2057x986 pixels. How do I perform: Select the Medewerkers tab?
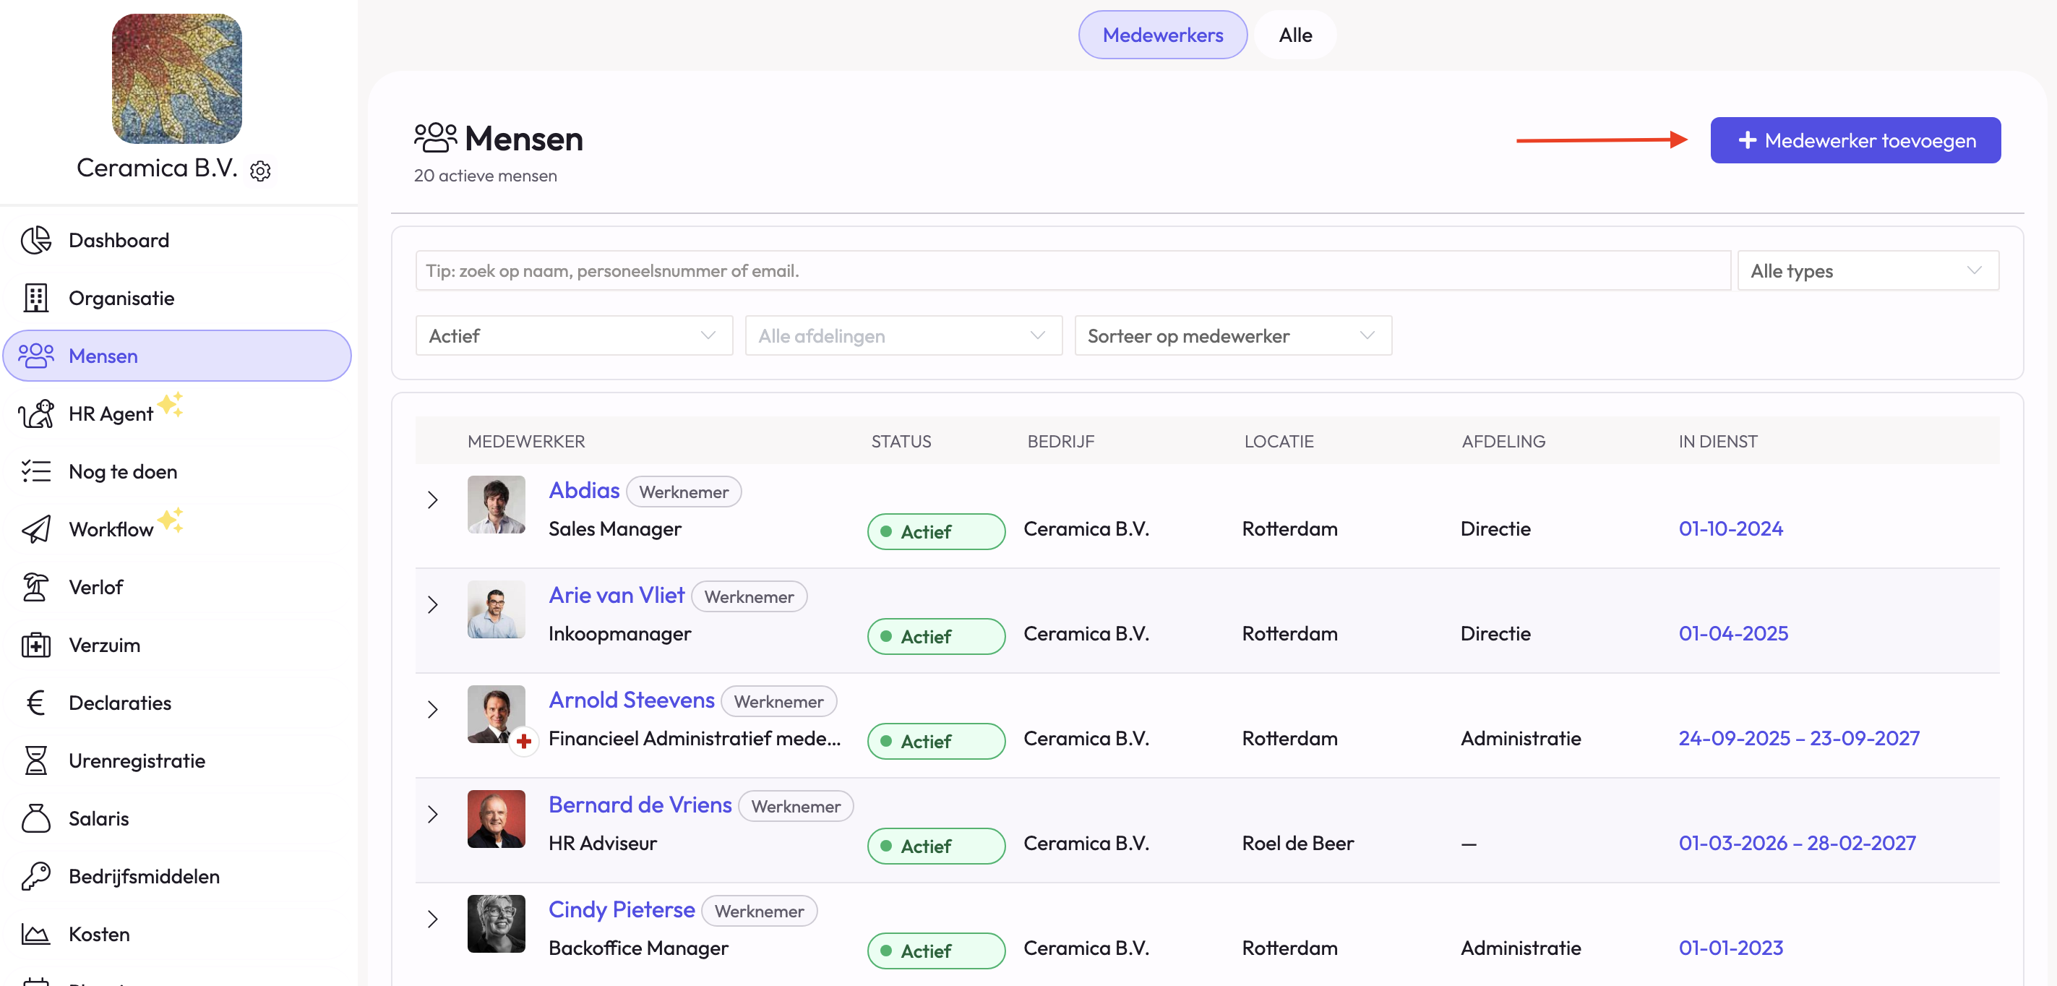point(1162,35)
